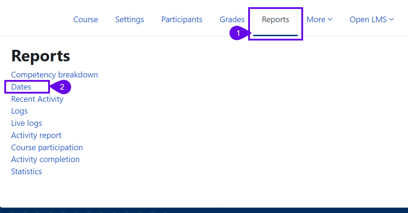Go to the Participants tab
Screen dimensions: 408x213
tap(182, 19)
